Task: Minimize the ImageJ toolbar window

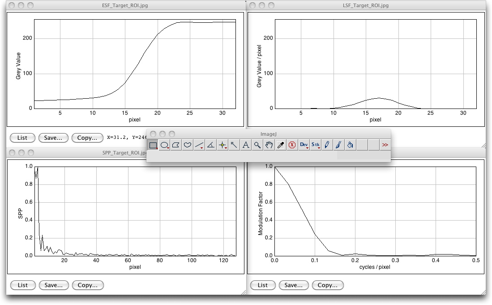Action: click(x=163, y=134)
